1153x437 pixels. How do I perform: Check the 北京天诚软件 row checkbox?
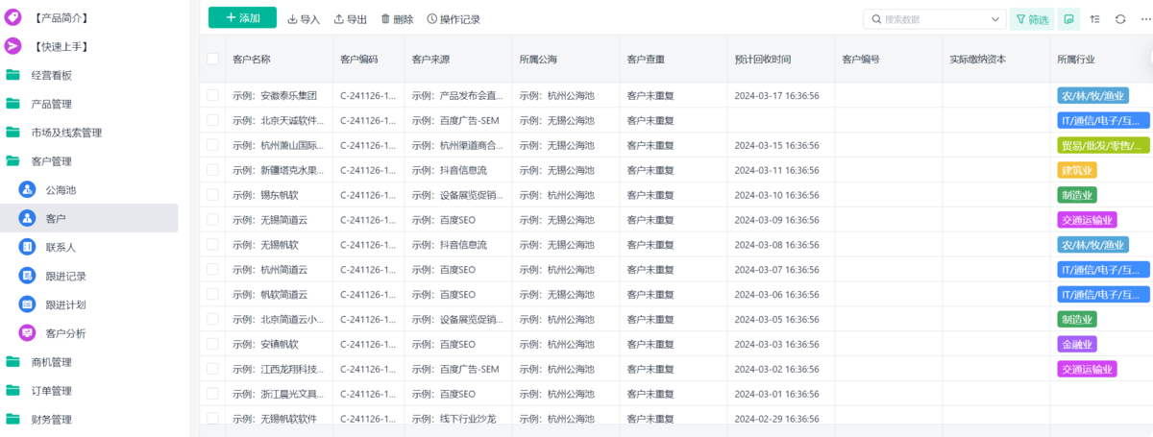212,120
